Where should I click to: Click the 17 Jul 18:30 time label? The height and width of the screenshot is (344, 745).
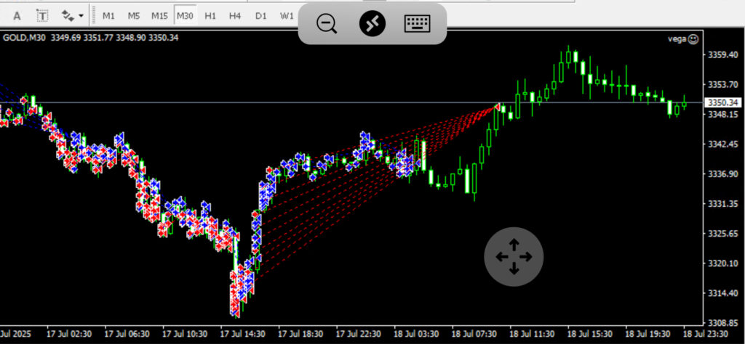[300, 334]
